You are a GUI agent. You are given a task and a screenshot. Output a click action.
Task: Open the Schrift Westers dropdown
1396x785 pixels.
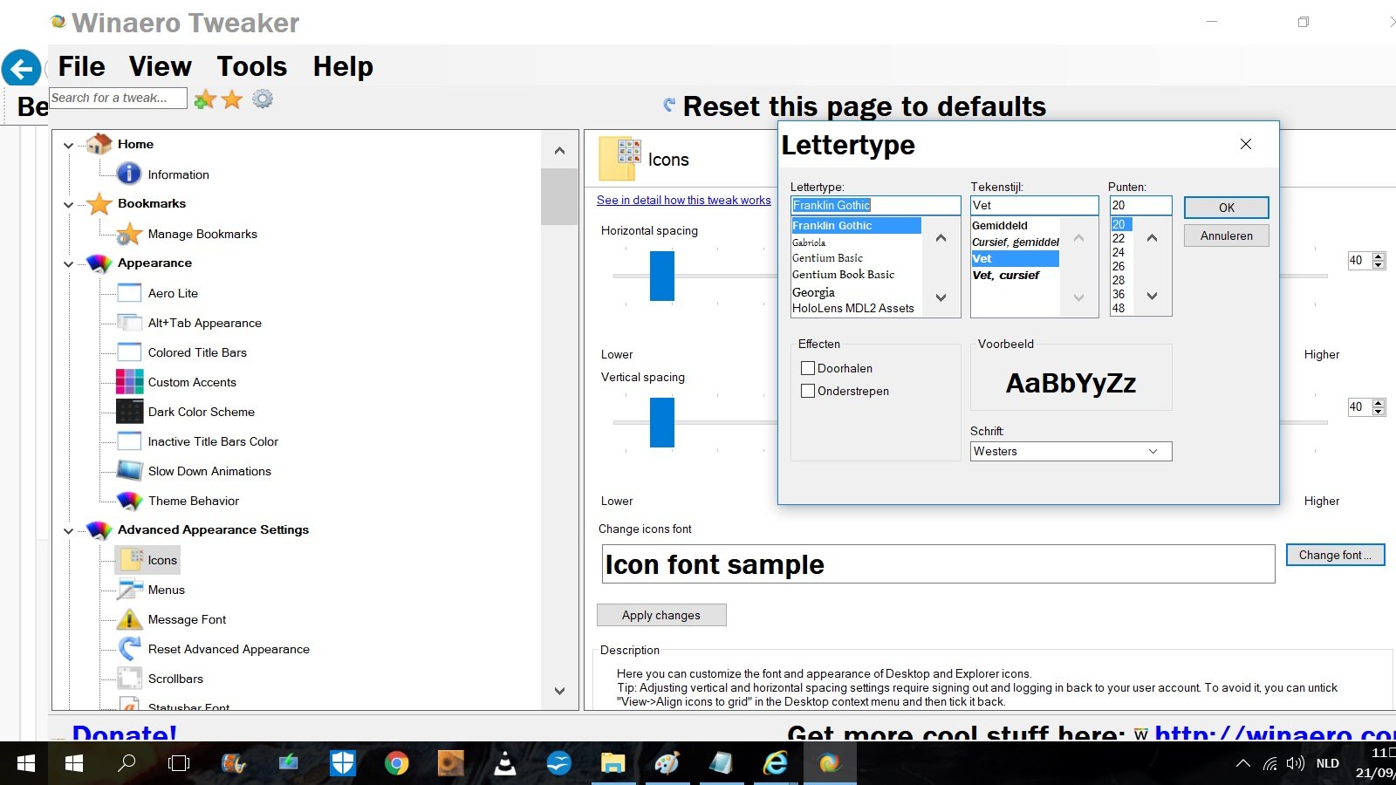coord(1071,451)
